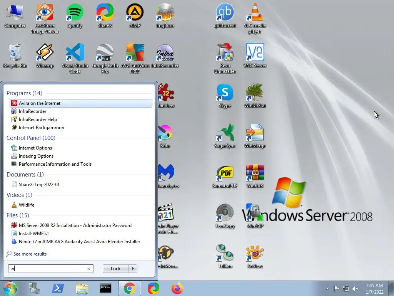The image size is (394, 296).
Task: Select Avira on the Internet result
Action: tap(81, 103)
